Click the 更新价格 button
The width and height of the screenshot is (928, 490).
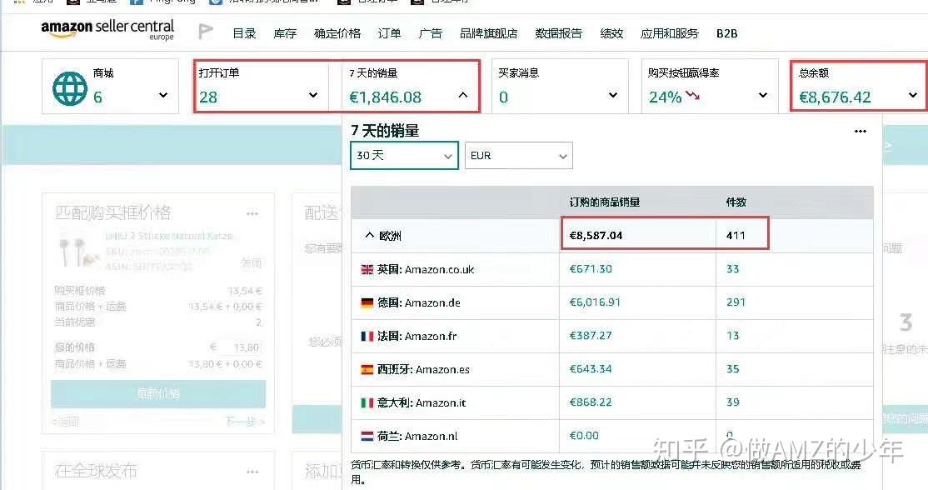tap(158, 393)
